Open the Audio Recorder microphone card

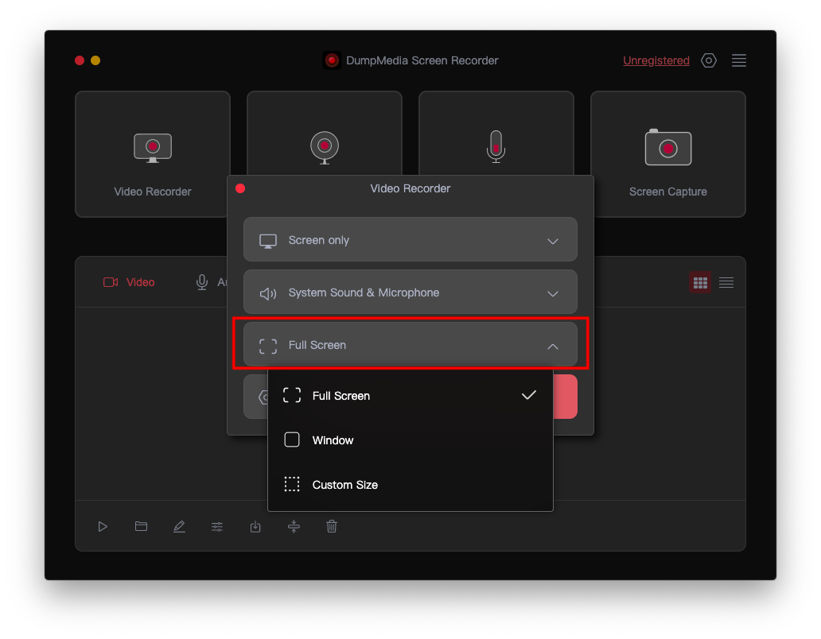click(496, 134)
